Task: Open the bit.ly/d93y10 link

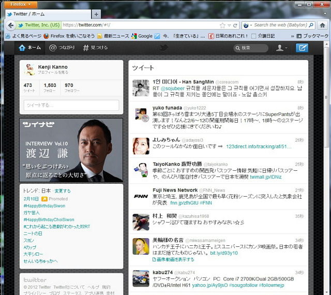Action: pyautogui.click(x=224, y=253)
